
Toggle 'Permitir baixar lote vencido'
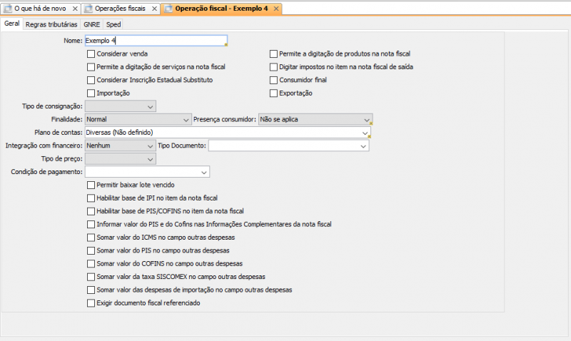[x=90, y=185]
